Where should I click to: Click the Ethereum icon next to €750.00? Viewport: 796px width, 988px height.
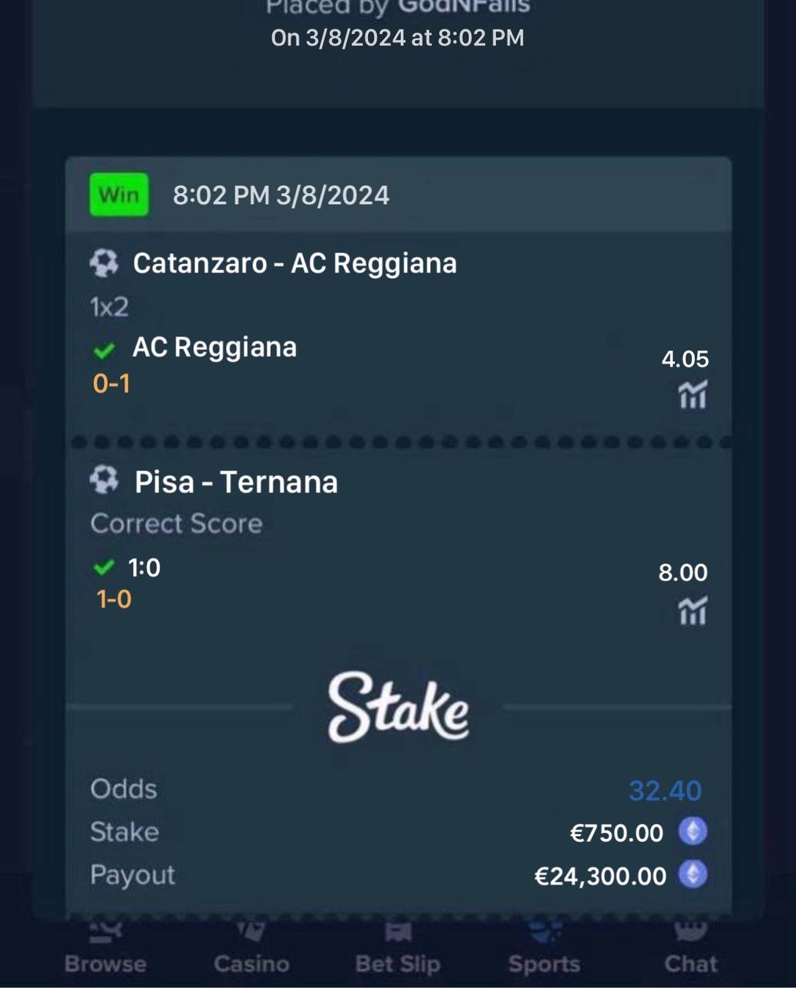[693, 832]
